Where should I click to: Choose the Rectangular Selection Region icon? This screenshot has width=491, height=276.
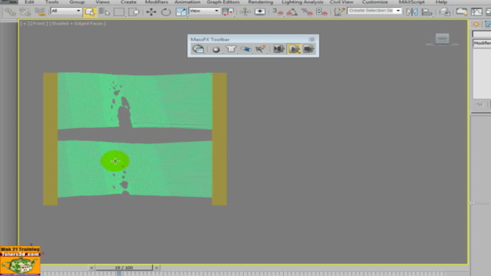coord(119,12)
